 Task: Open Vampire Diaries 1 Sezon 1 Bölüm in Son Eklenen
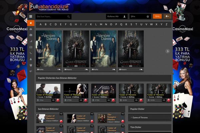111,118
